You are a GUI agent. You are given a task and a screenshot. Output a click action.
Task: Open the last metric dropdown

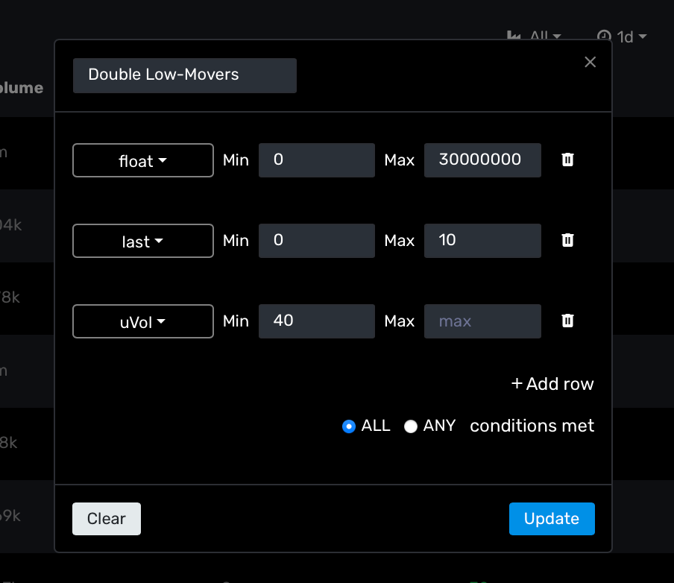pos(142,241)
